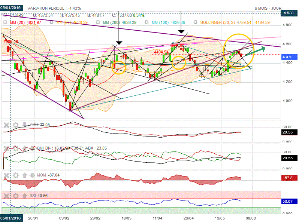
Task: Move the MOM panel down
Action: (32, 175)
